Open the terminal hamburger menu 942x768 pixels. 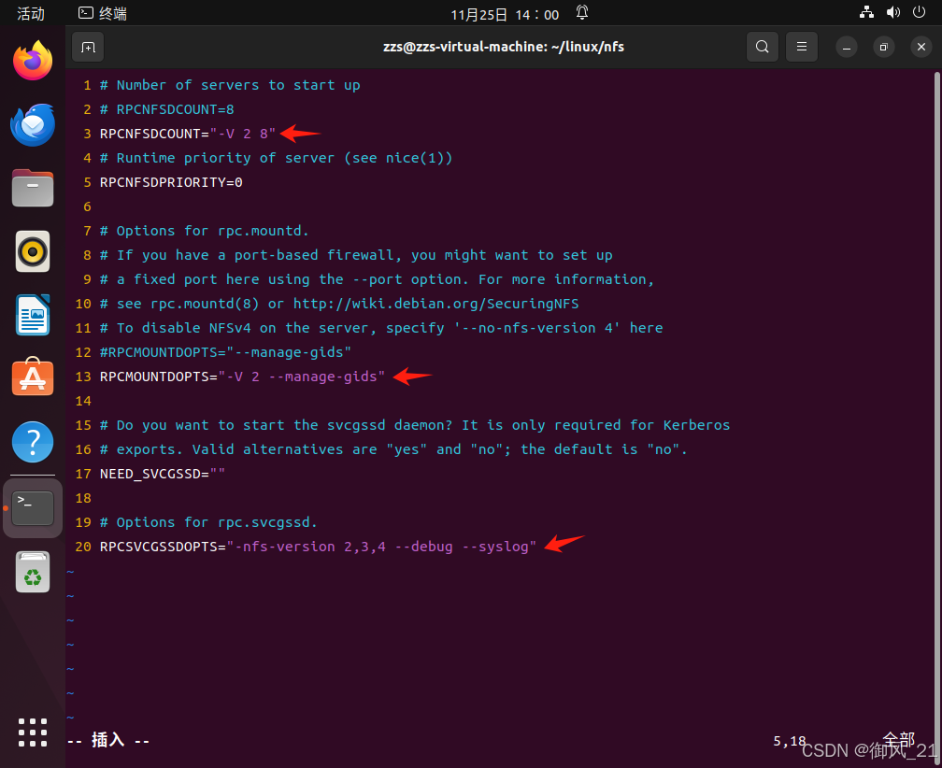801,46
